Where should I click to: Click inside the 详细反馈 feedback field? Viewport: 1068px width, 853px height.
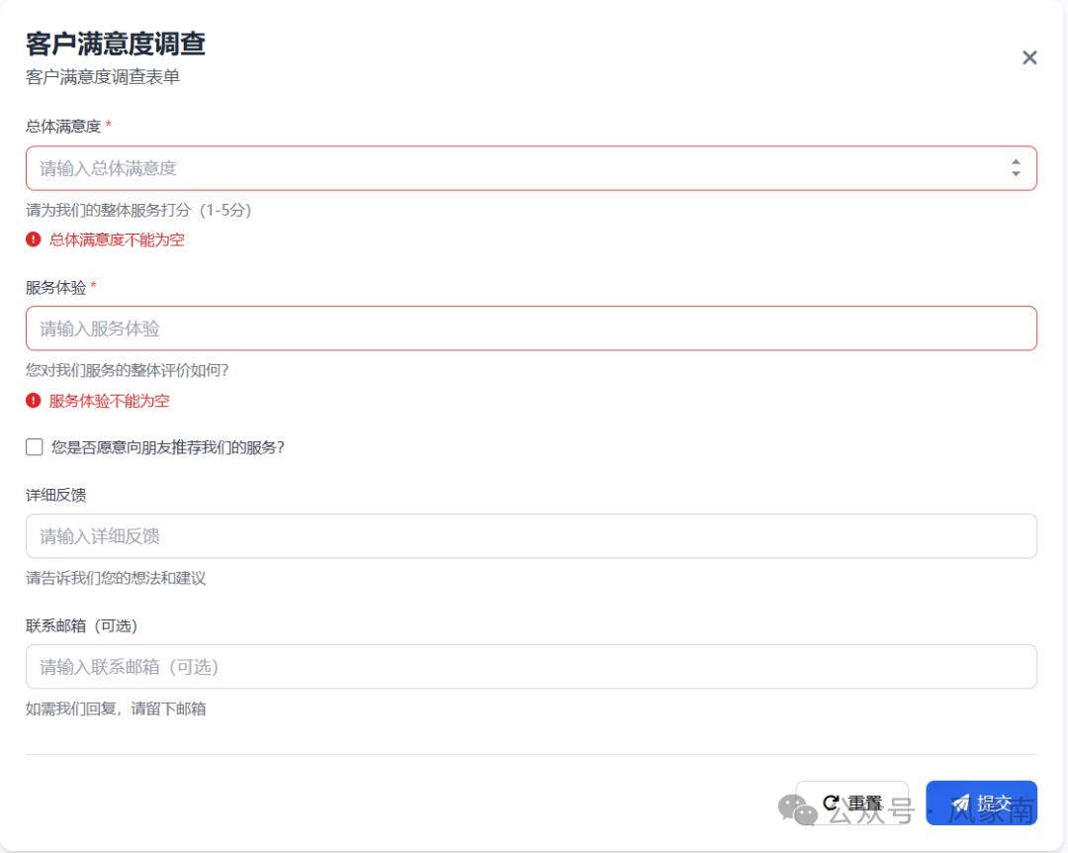point(494,535)
